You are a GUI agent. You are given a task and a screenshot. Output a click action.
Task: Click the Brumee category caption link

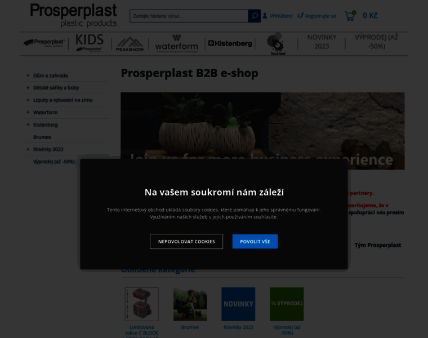tap(190, 327)
